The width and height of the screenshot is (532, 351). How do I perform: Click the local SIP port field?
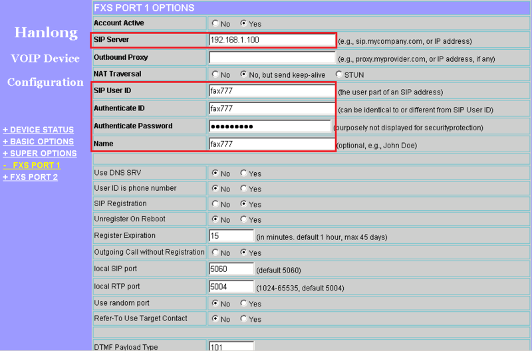[x=231, y=269]
